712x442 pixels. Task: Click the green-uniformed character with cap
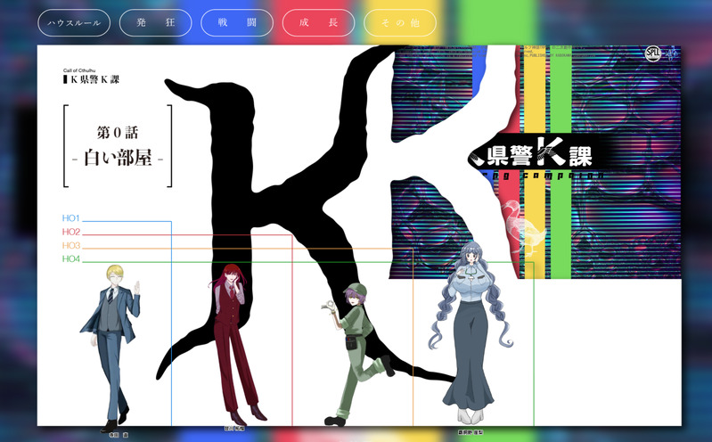357,354
